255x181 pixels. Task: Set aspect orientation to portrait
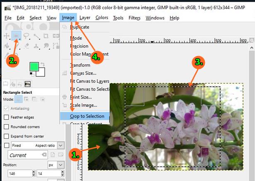coord(53,154)
